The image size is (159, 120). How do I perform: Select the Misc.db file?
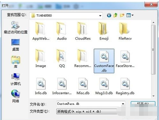point(83,86)
